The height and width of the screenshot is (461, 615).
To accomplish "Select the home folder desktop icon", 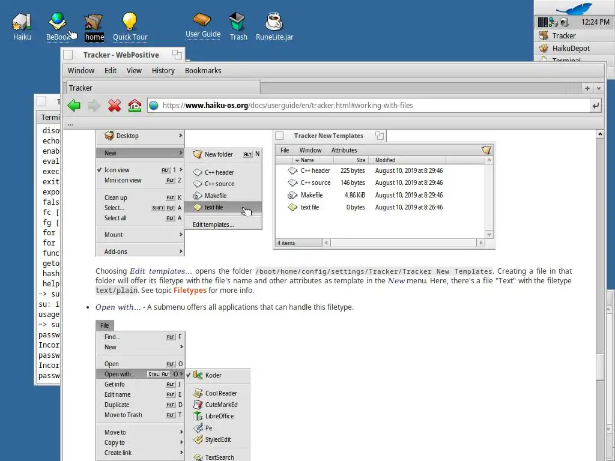I will (x=94, y=26).
